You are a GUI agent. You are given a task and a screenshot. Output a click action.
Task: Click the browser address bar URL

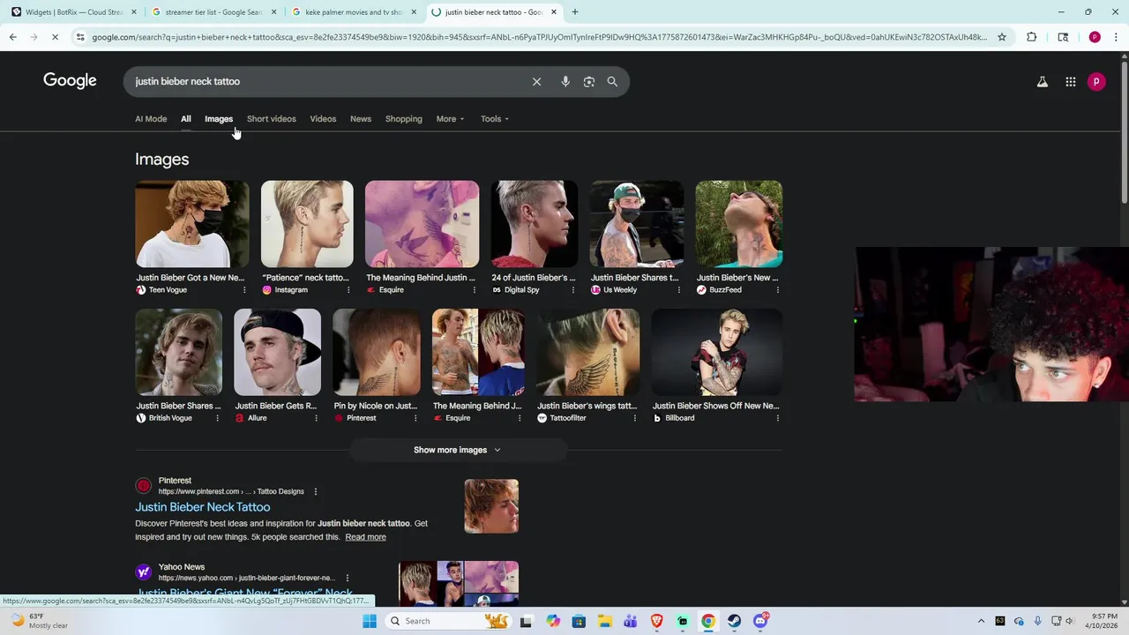click(x=540, y=37)
